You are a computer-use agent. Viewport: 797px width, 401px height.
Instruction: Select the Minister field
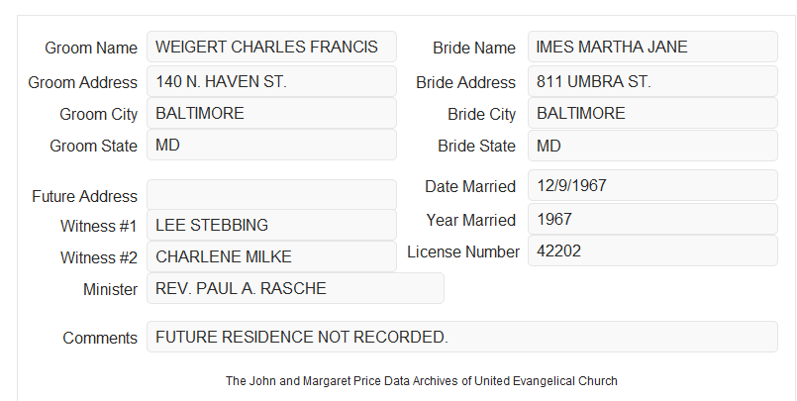click(295, 288)
